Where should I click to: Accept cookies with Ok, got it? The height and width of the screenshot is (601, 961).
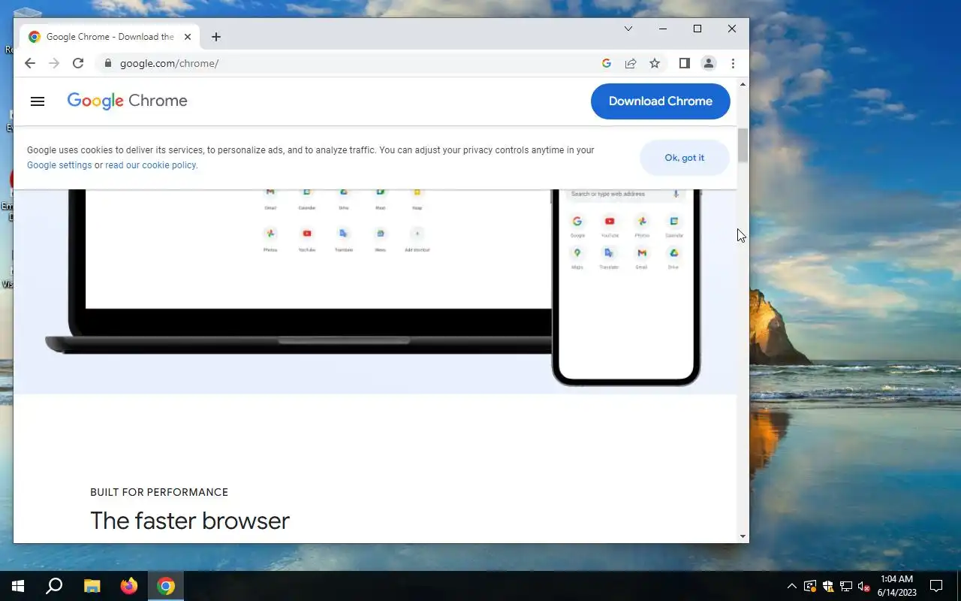pos(684,158)
